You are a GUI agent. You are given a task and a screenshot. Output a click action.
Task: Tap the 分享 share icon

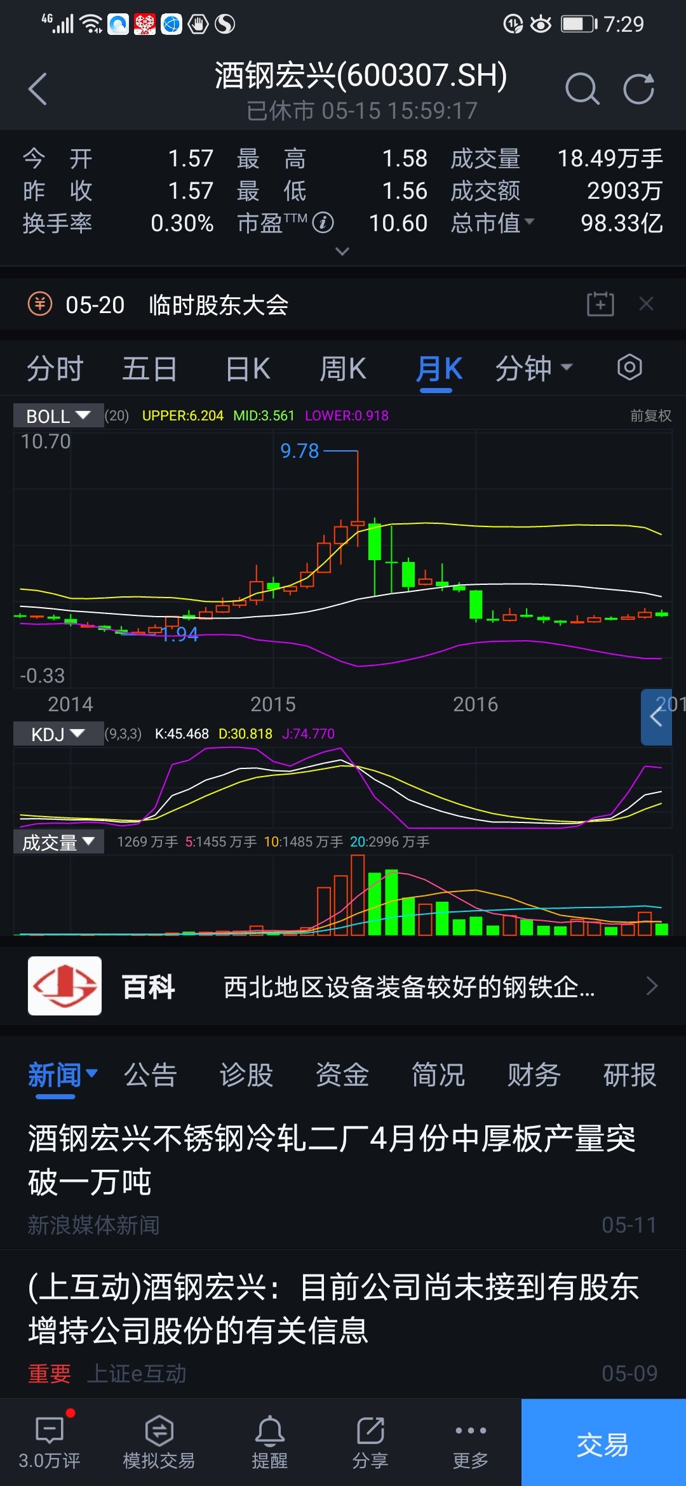pyautogui.click(x=370, y=1442)
